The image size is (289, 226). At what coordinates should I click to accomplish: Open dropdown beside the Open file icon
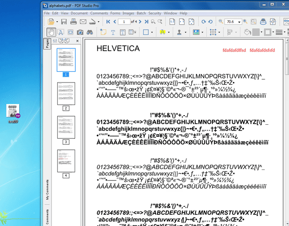pyautogui.click(x=57, y=22)
